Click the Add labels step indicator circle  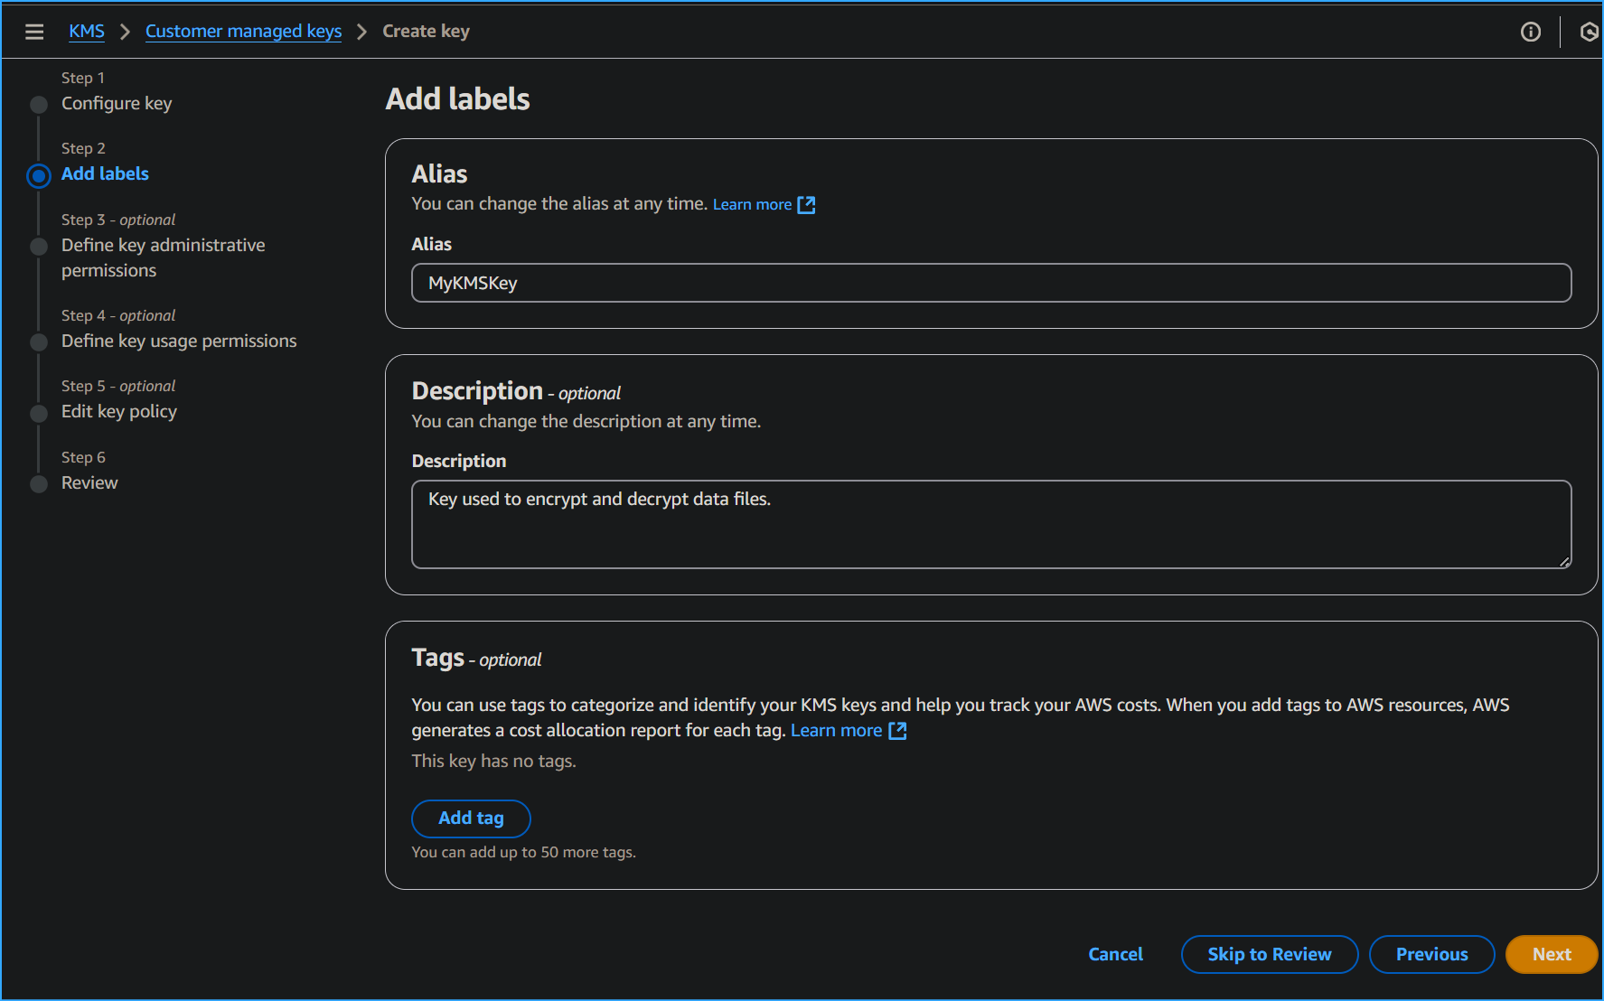click(x=39, y=175)
